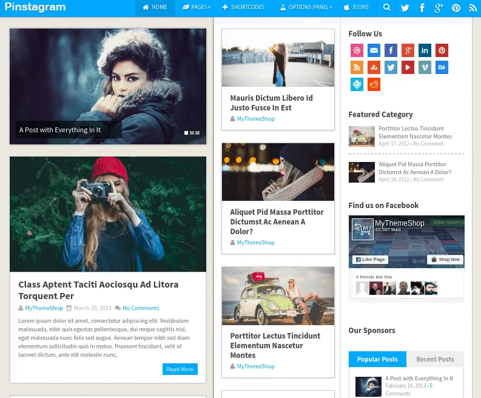Click Shop Now button in Facebook widget

445,259
